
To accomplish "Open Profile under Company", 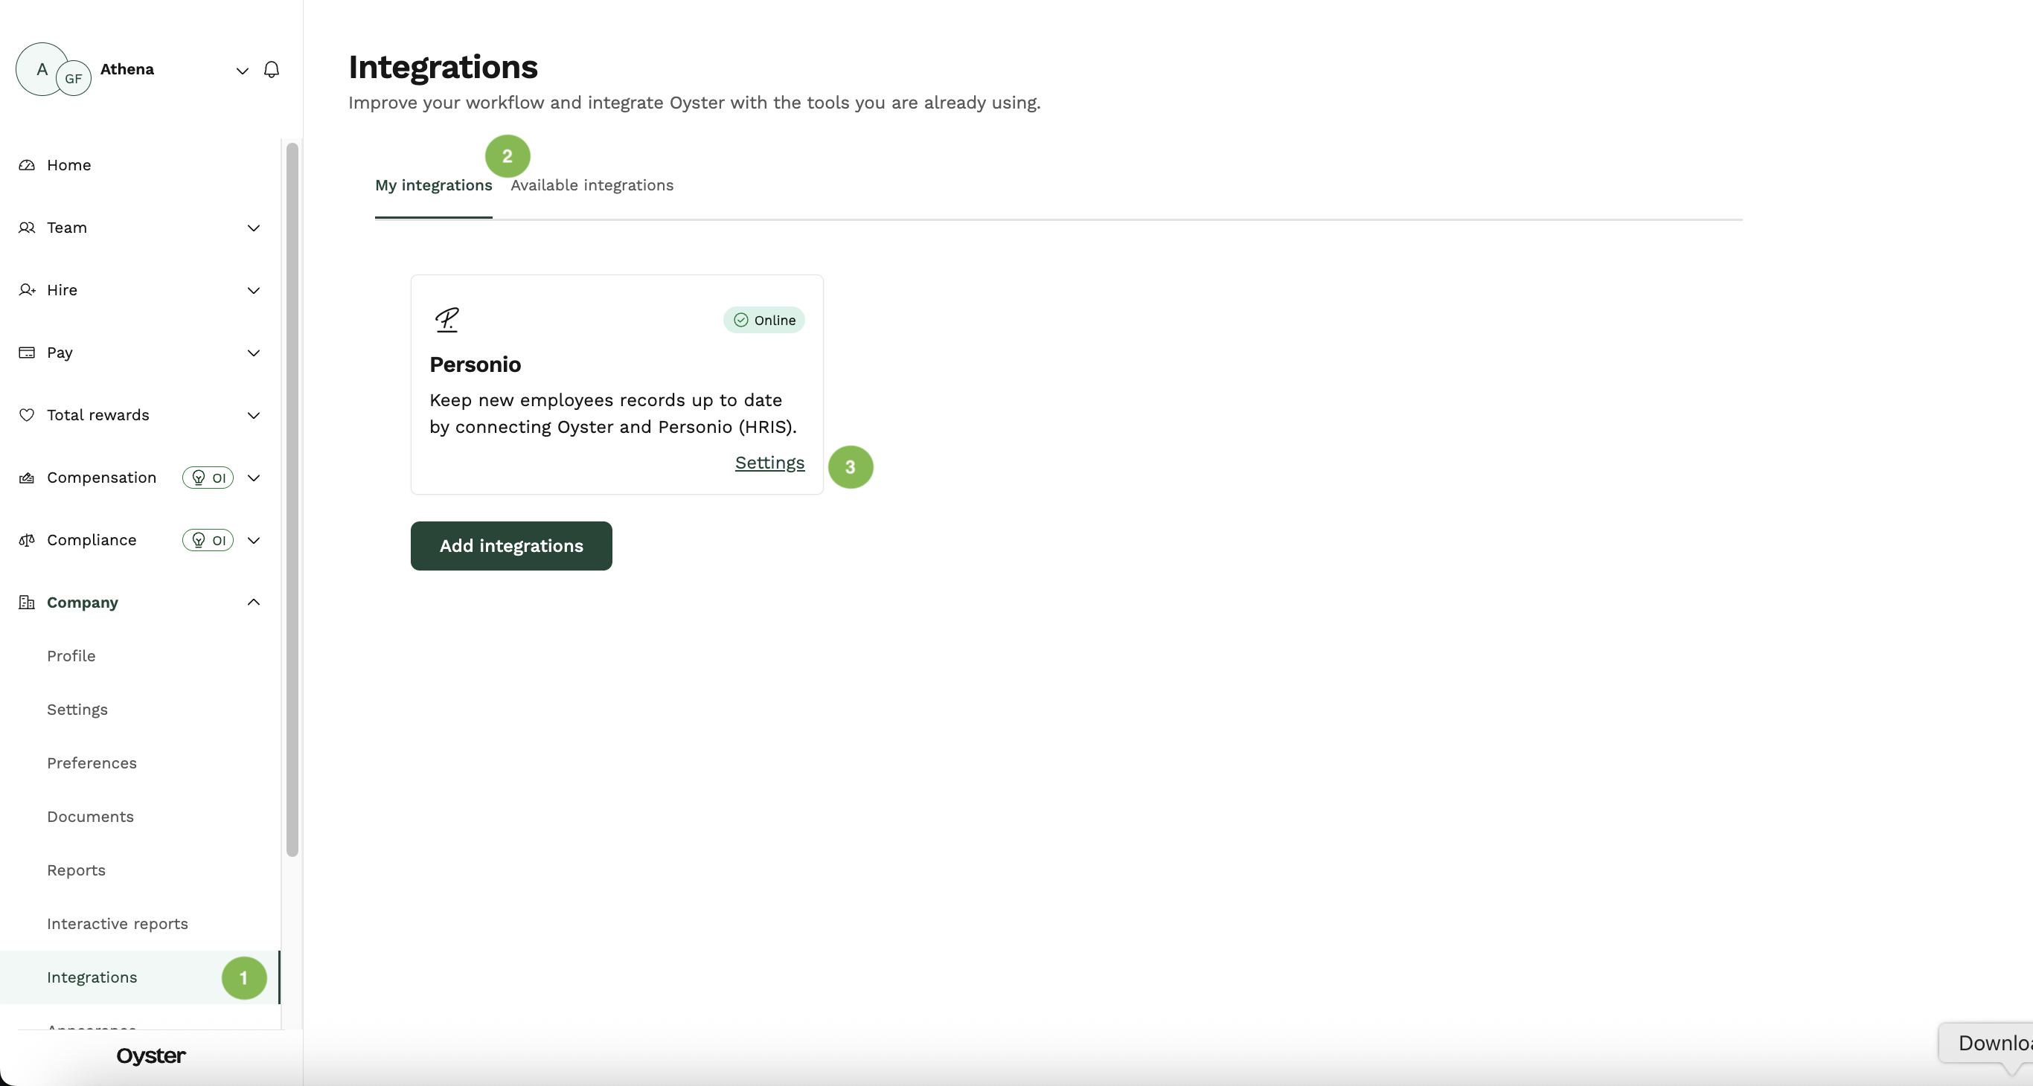I will (71, 655).
